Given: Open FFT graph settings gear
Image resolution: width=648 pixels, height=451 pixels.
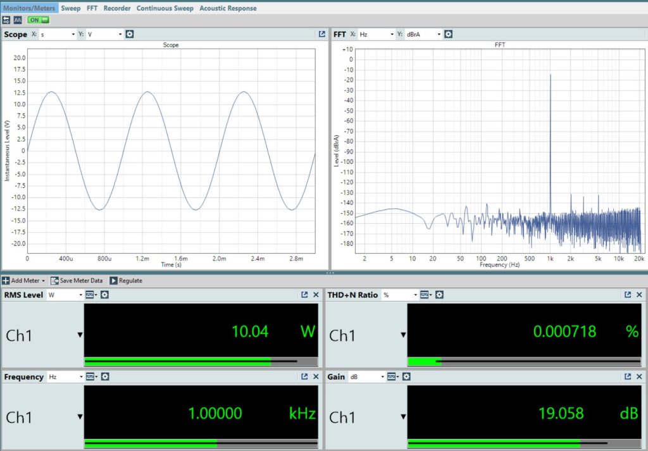Looking at the screenshot, I should click(x=448, y=34).
